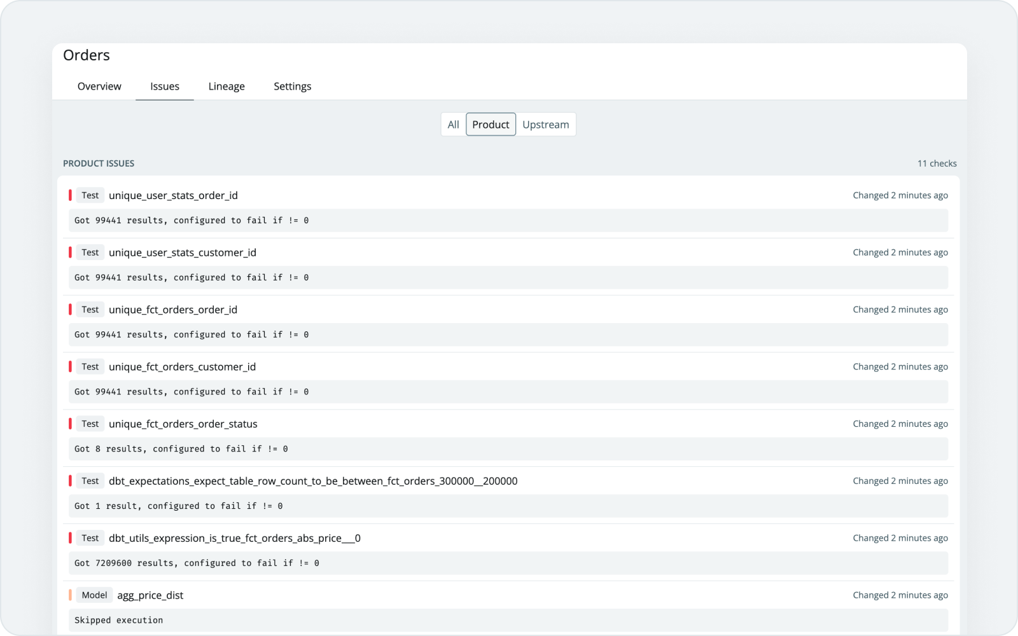Click 'Changed 2 minutes ago' on unique_user_stats_customer_id row
Screen dimensions: 1018x636
point(900,252)
